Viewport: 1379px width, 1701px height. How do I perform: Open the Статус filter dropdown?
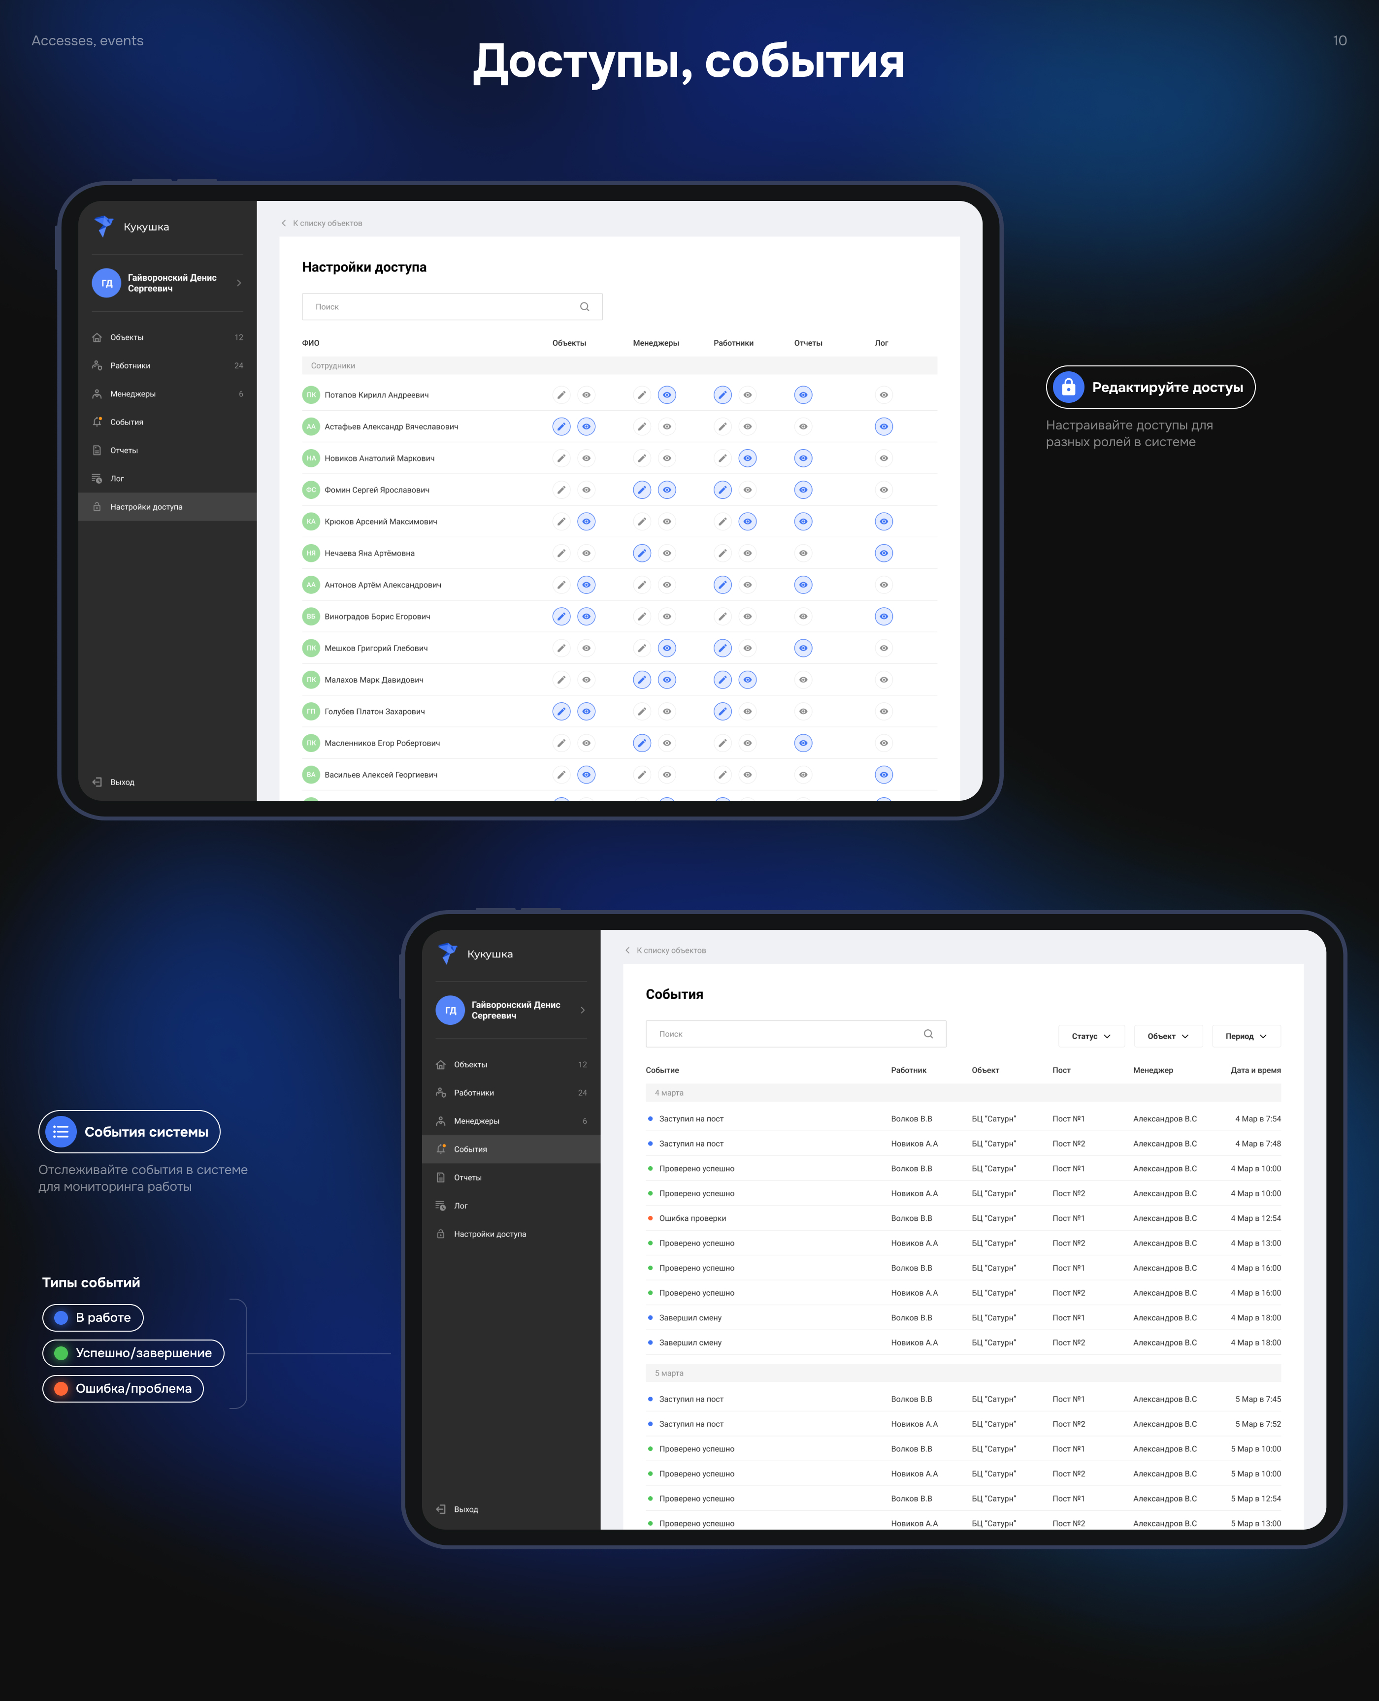(1091, 1036)
